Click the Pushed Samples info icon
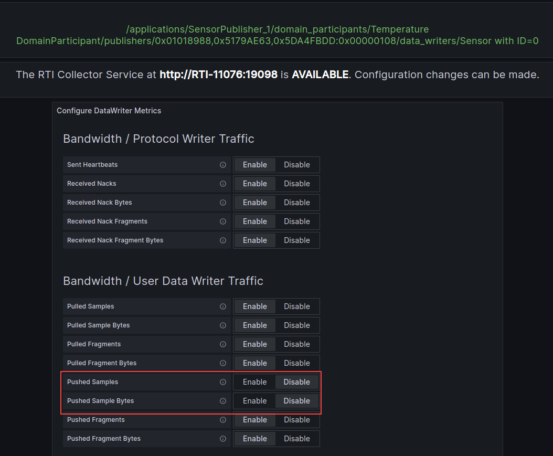This screenshot has height=456, width=553. [x=222, y=381]
